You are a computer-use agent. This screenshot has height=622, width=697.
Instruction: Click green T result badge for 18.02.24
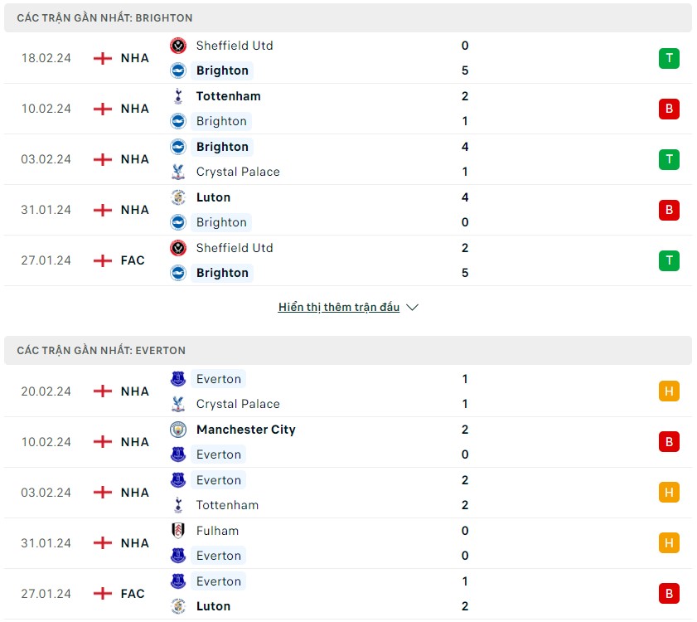click(669, 58)
